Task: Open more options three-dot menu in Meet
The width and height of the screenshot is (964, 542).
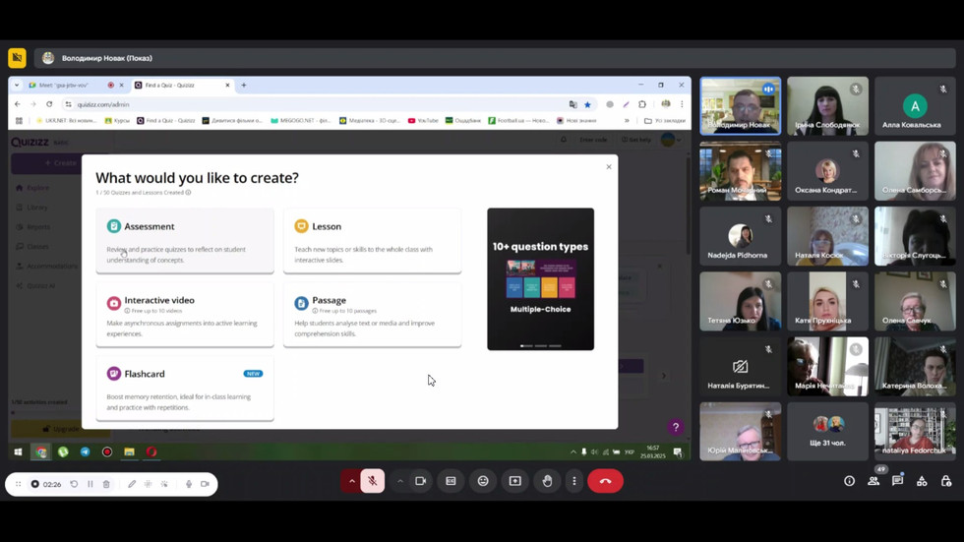Action: pyautogui.click(x=574, y=481)
